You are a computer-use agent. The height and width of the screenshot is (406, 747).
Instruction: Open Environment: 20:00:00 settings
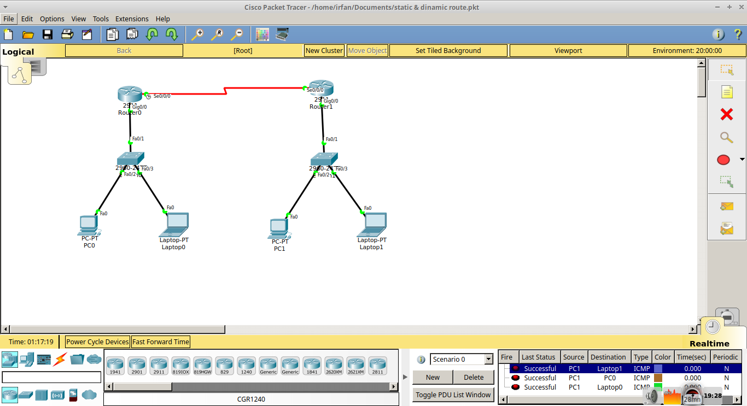point(687,50)
